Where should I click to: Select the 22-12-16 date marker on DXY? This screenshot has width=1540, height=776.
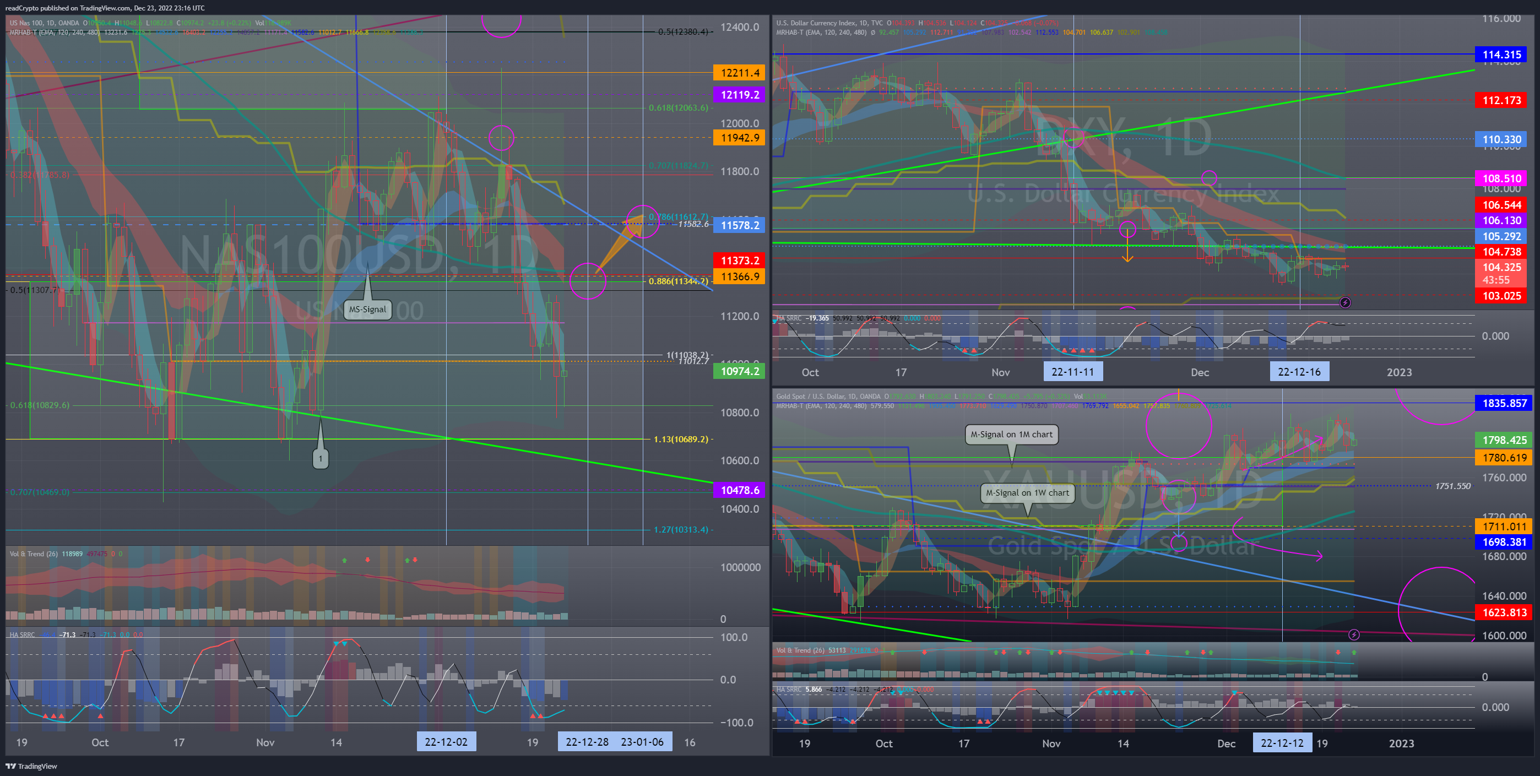(1300, 372)
